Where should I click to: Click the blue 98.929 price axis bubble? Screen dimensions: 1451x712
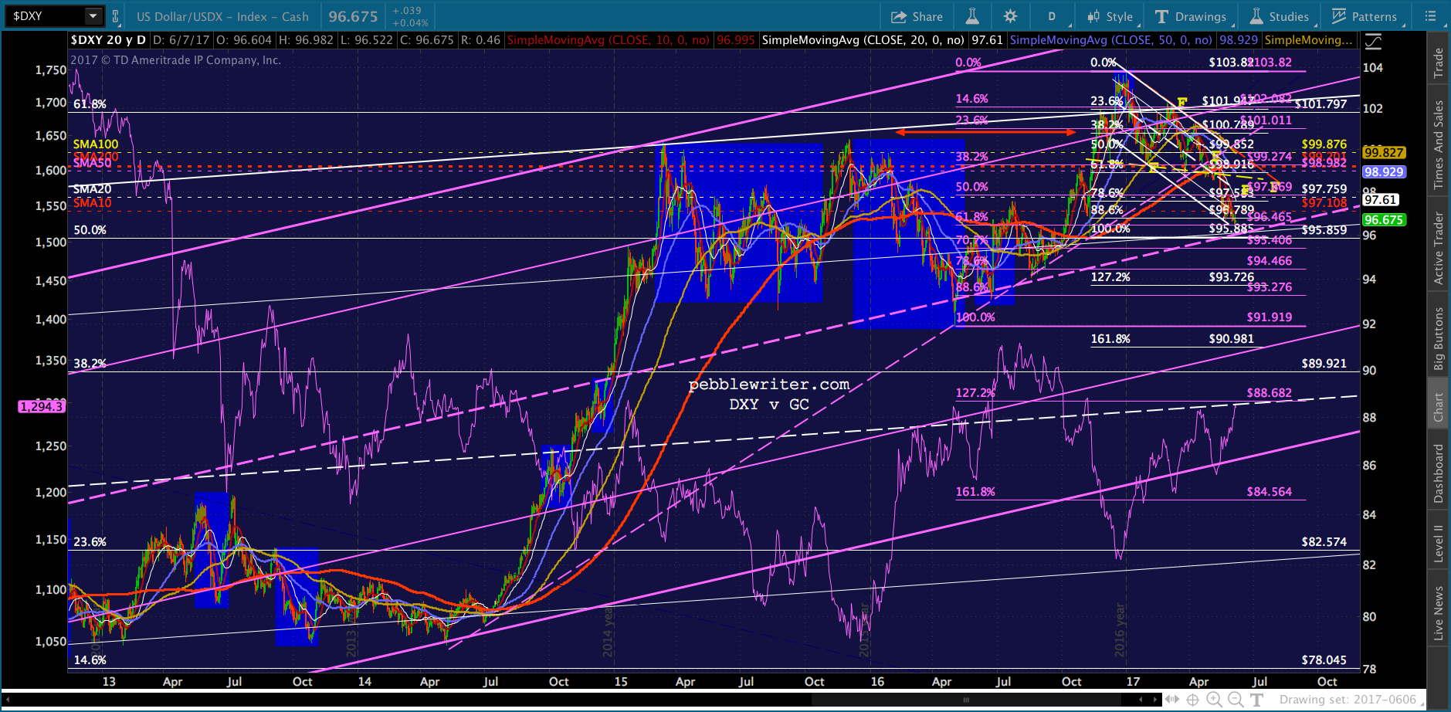click(x=1383, y=172)
